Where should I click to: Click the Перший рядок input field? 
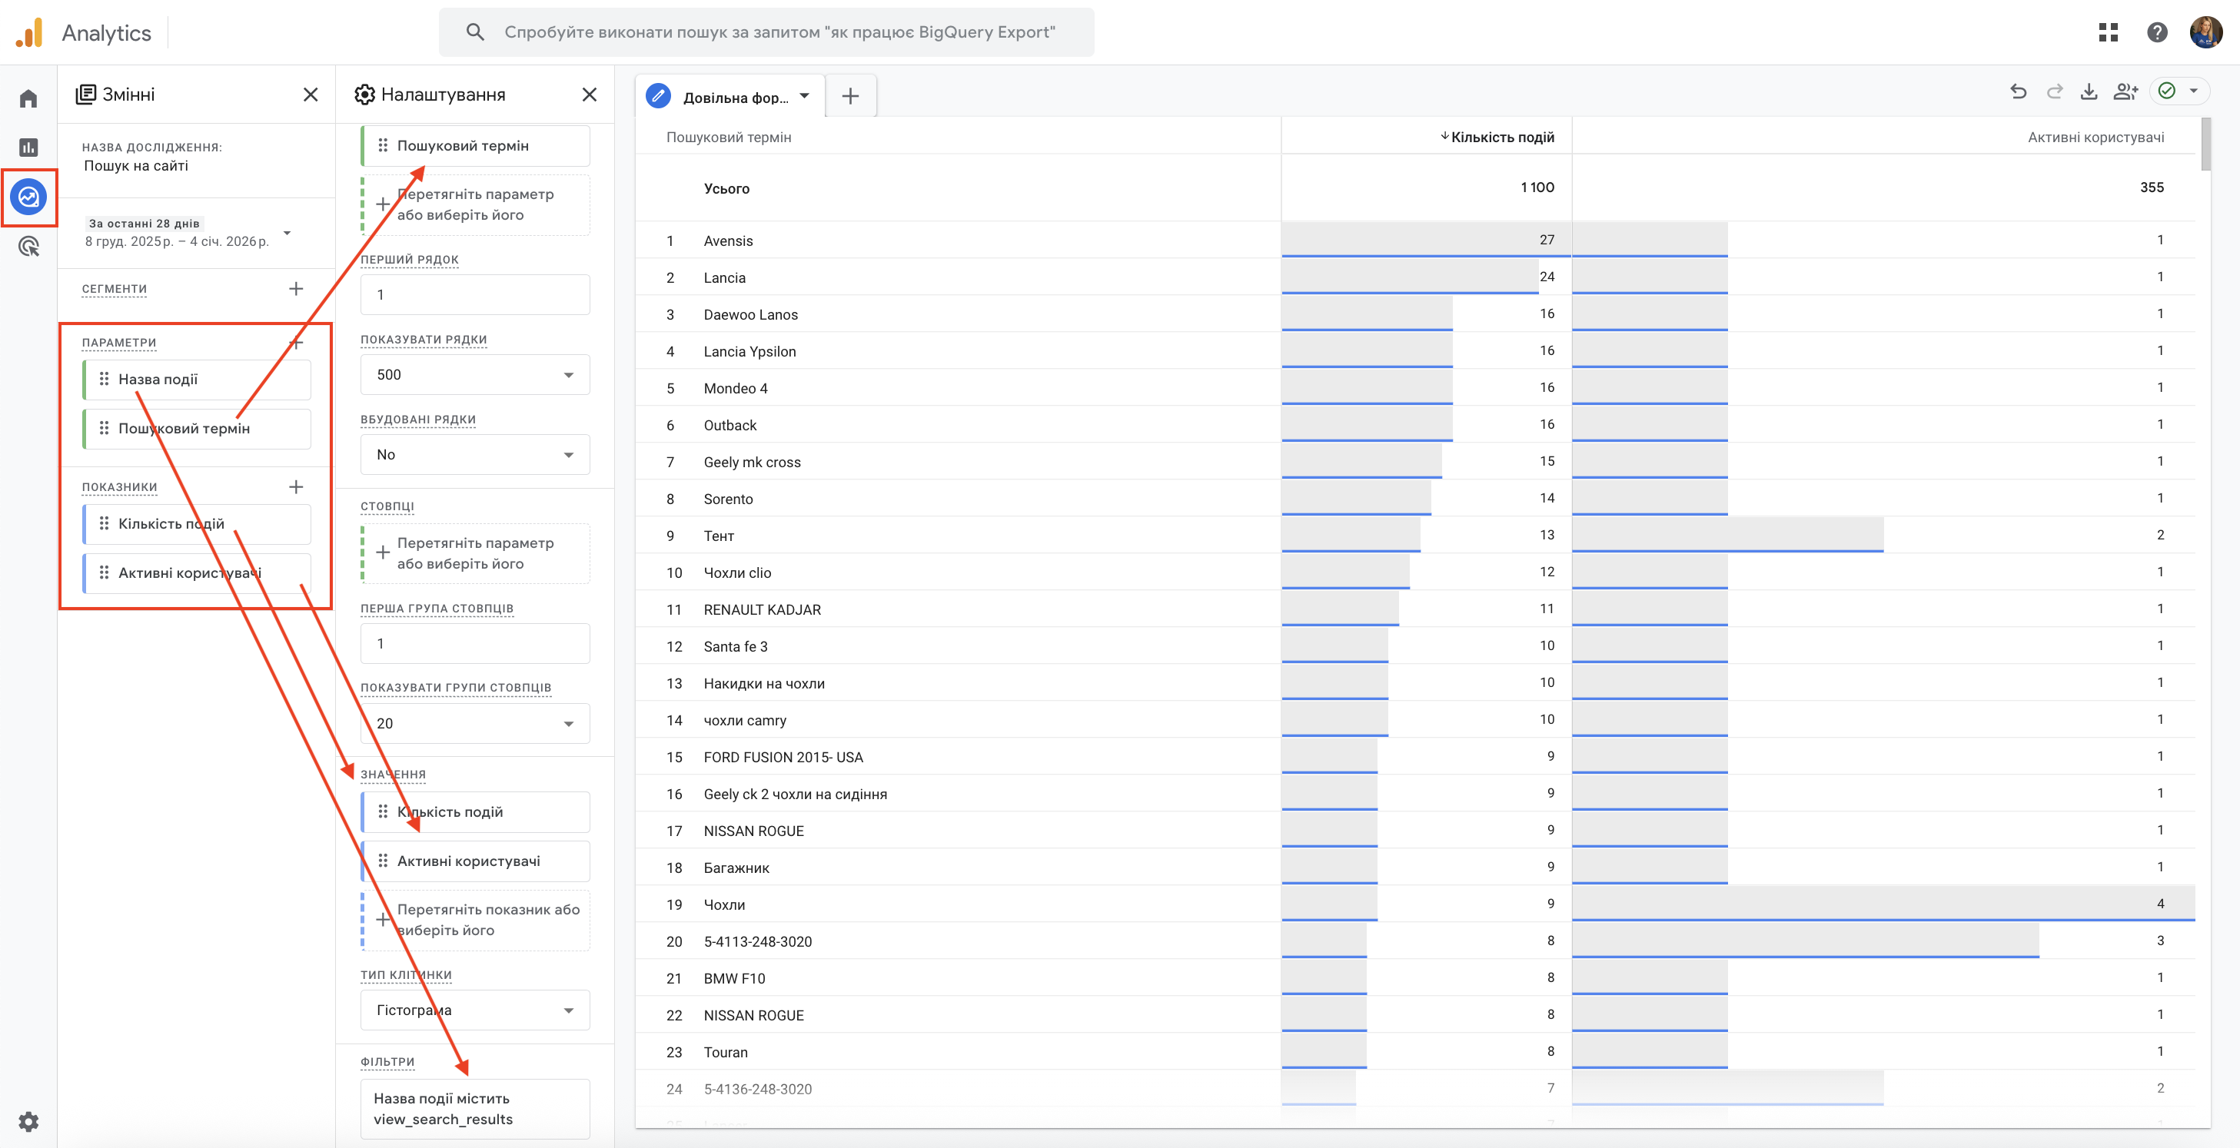475,294
